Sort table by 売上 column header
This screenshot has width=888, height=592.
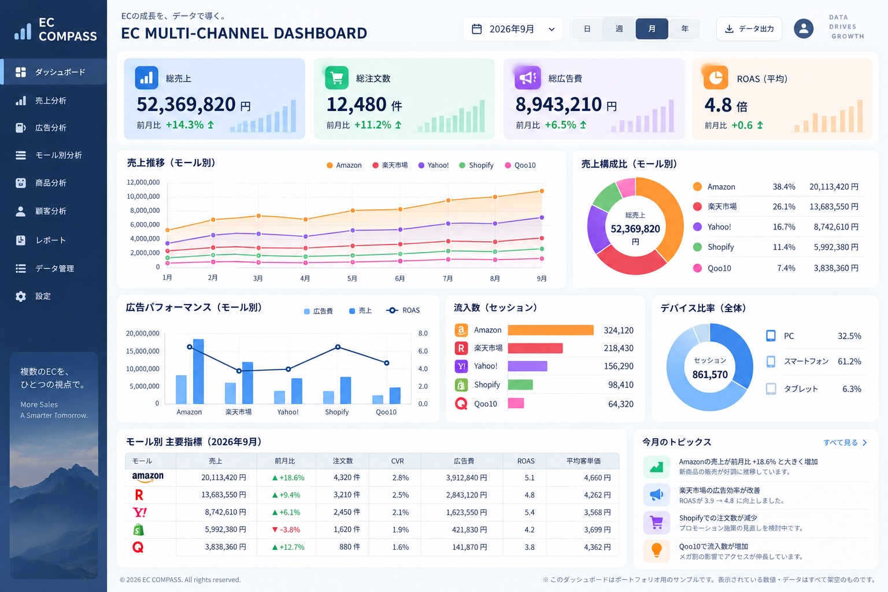216,461
